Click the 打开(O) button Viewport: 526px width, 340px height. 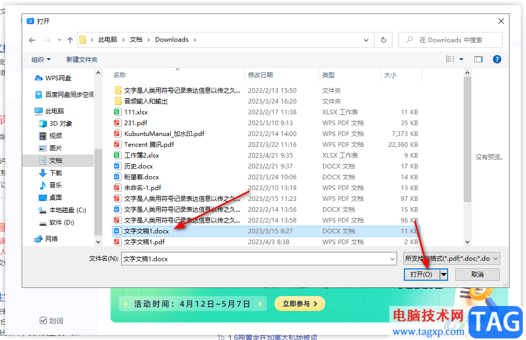(x=421, y=275)
